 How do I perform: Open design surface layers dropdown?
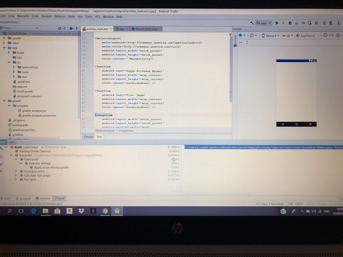[x=242, y=36]
